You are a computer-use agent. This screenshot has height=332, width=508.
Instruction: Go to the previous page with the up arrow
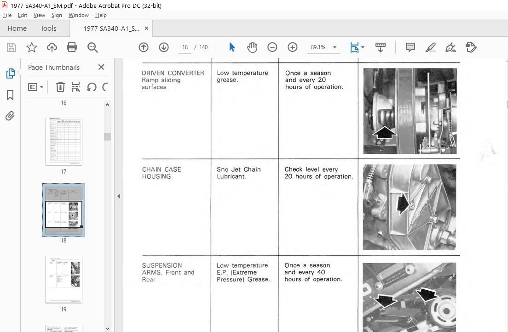click(144, 47)
